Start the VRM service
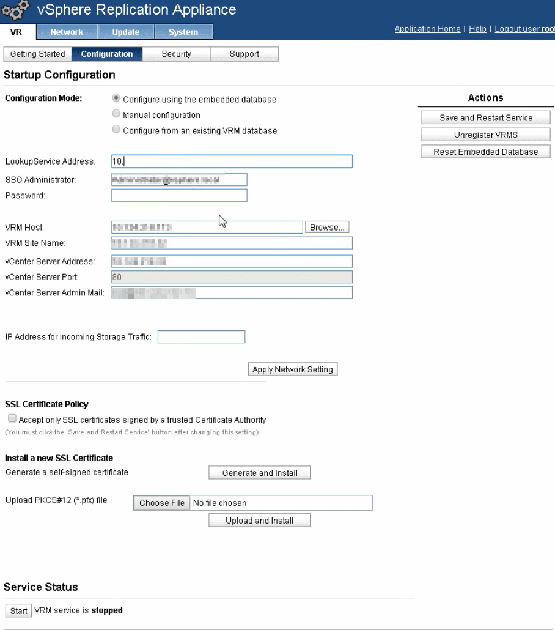The image size is (555, 630). point(18,610)
